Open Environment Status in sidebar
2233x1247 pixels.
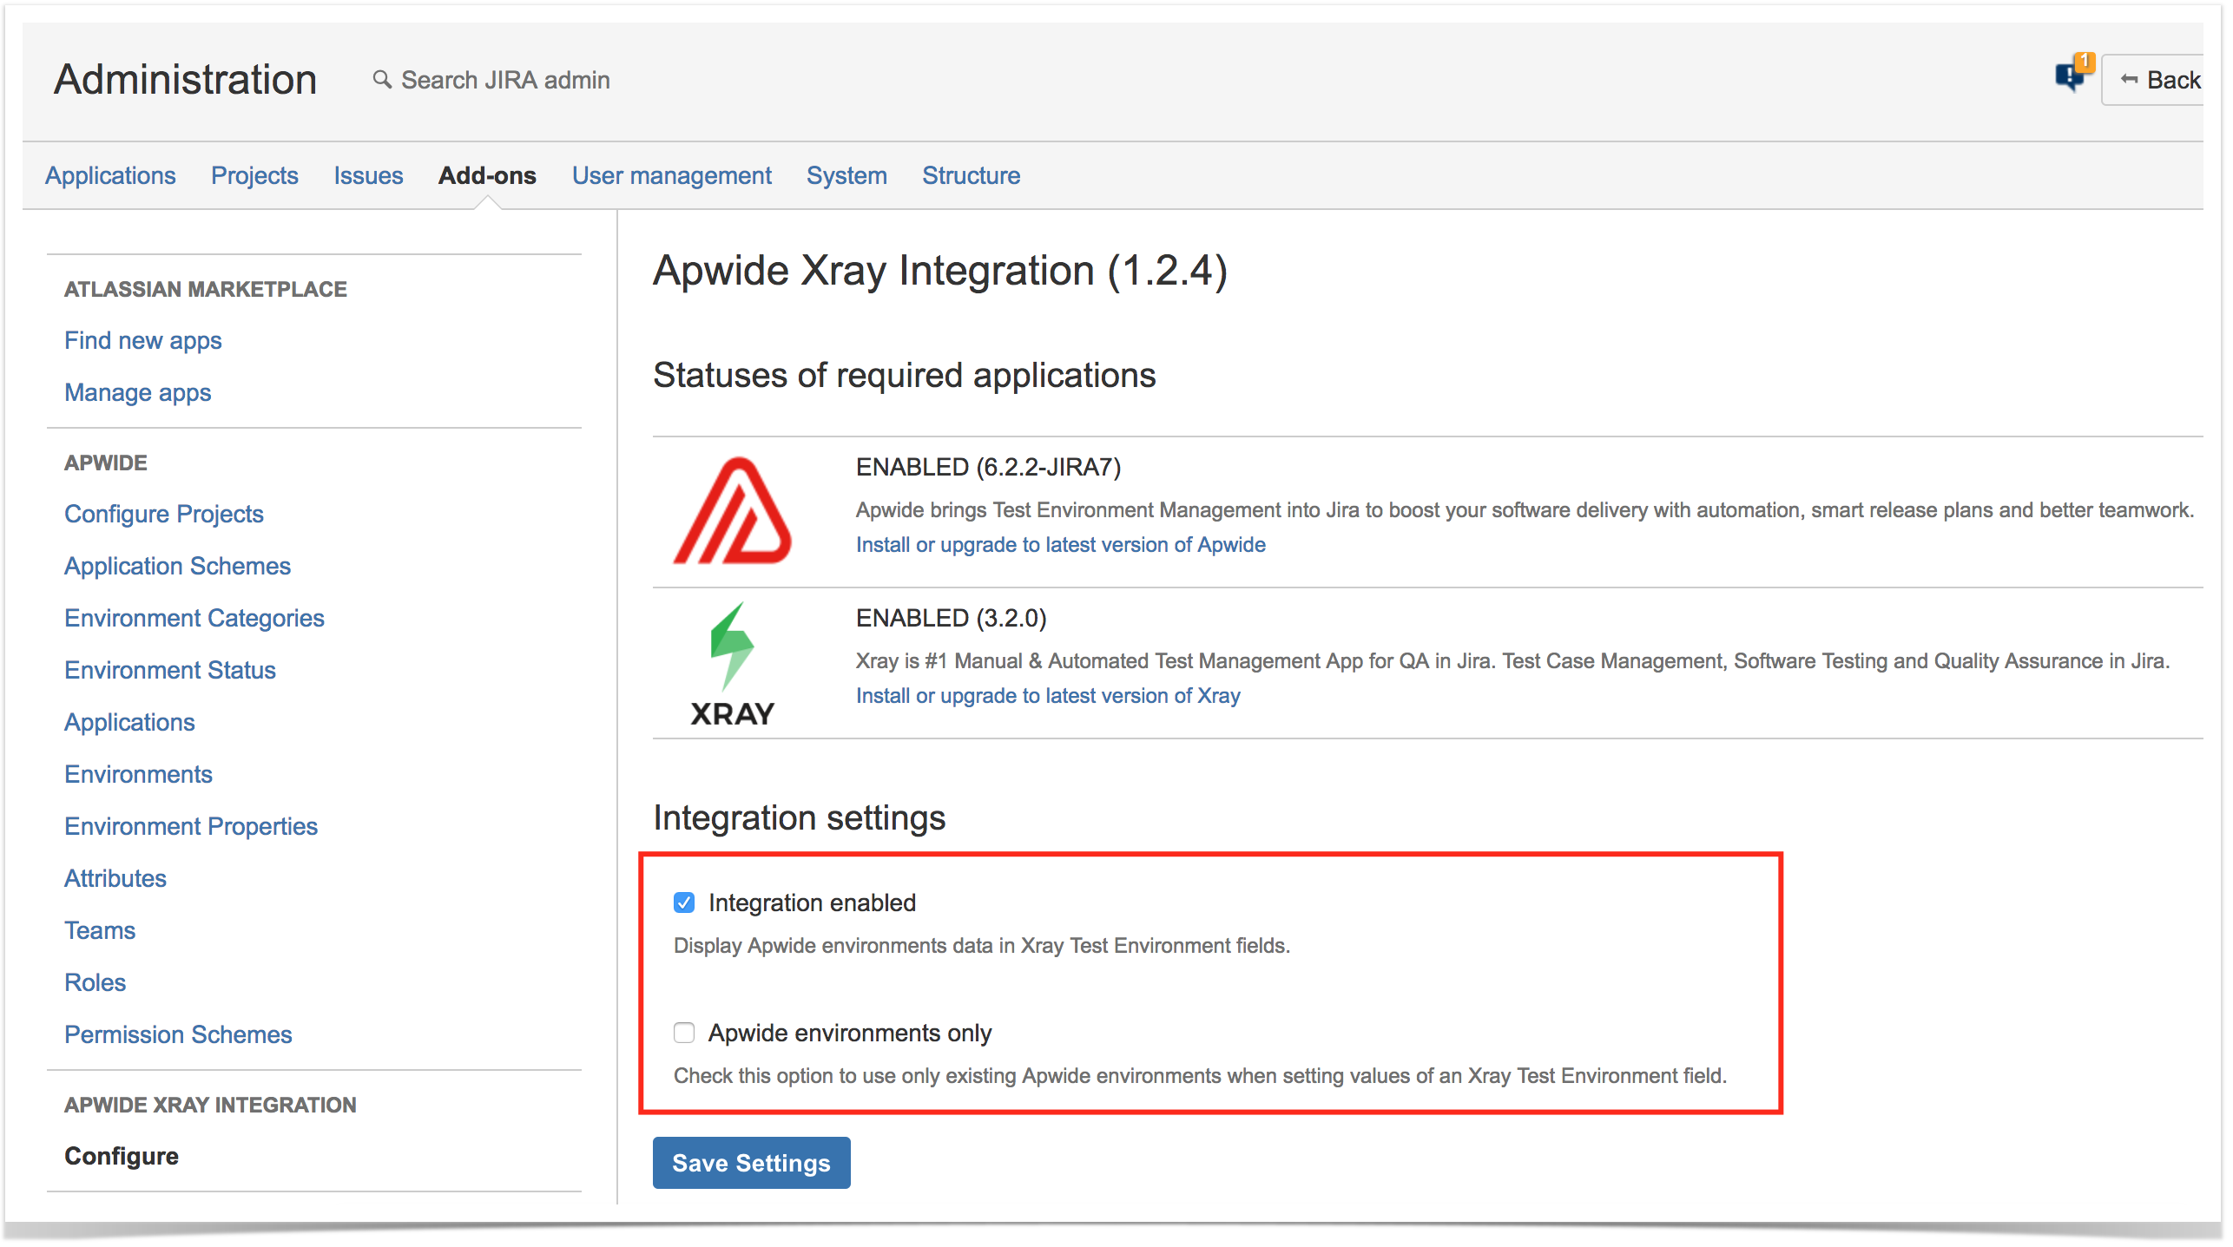click(x=170, y=670)
